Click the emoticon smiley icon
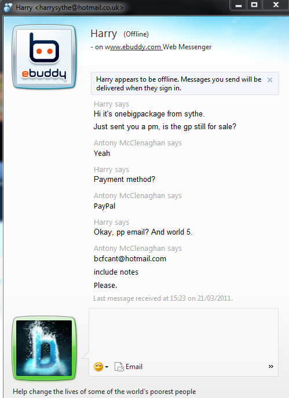This screenshot has width=289, height=398. (98, 367)
